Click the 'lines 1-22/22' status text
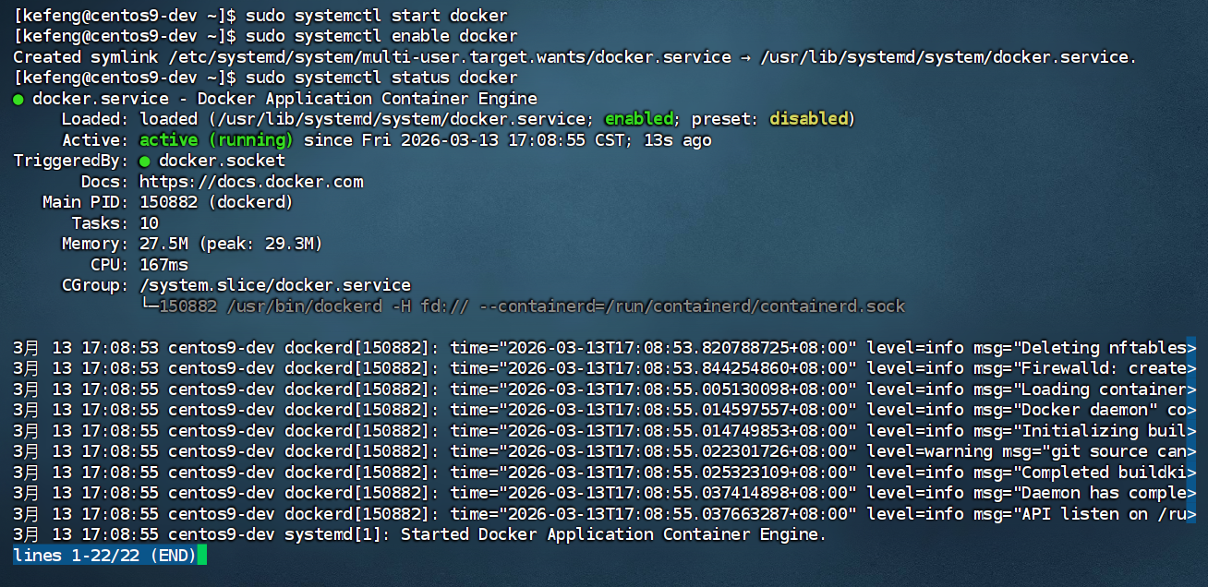 click(x=69, y=555)
